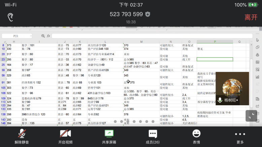Select the column P header
This screenshot has width=262, height=147.
tap(215, 42)
